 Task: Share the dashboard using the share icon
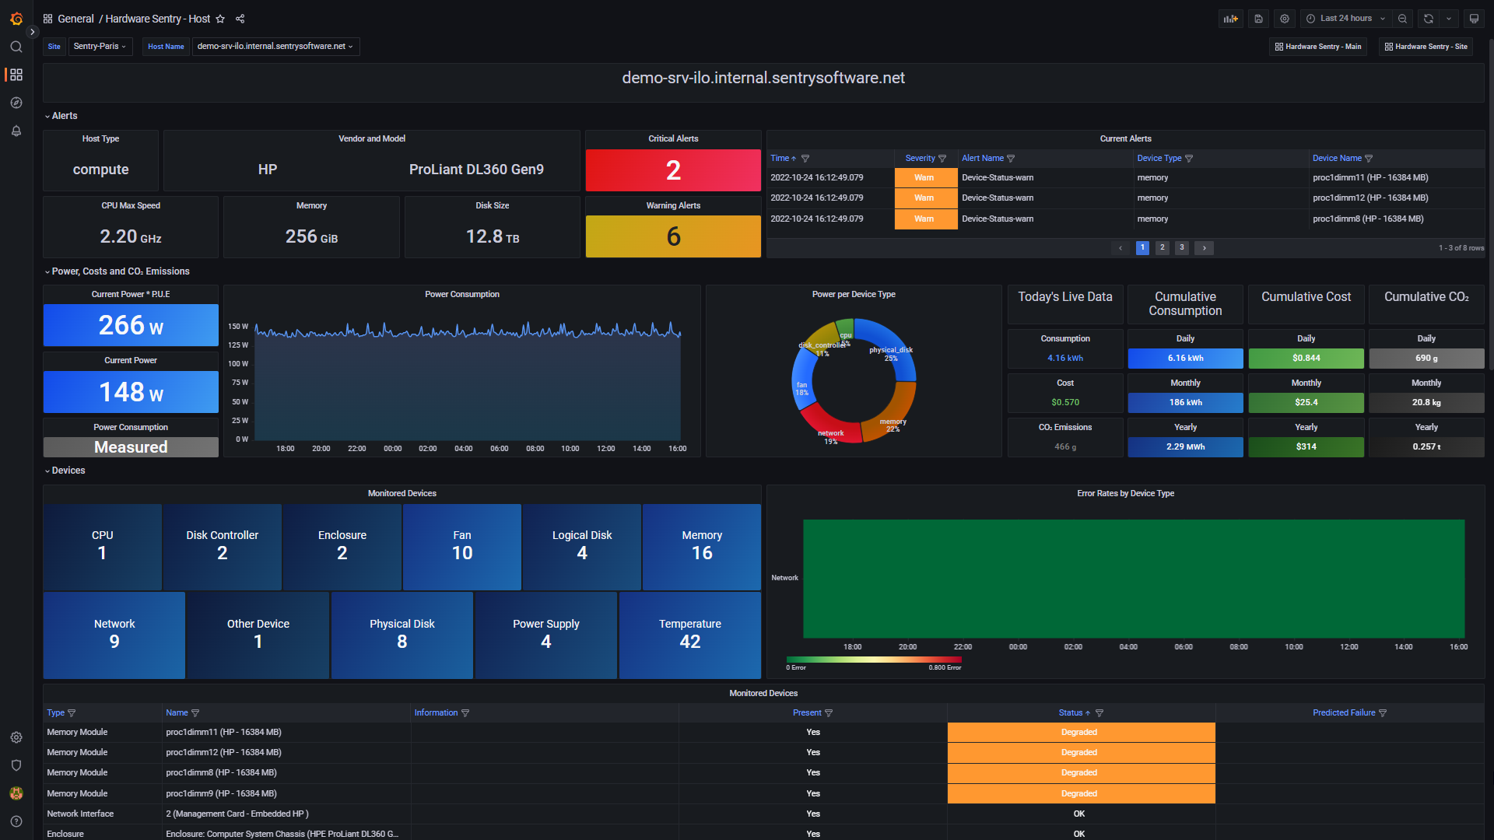240,19
